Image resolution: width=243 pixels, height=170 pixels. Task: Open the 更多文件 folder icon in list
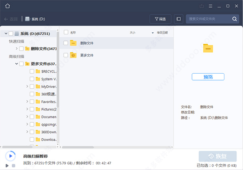coord(73,55)
